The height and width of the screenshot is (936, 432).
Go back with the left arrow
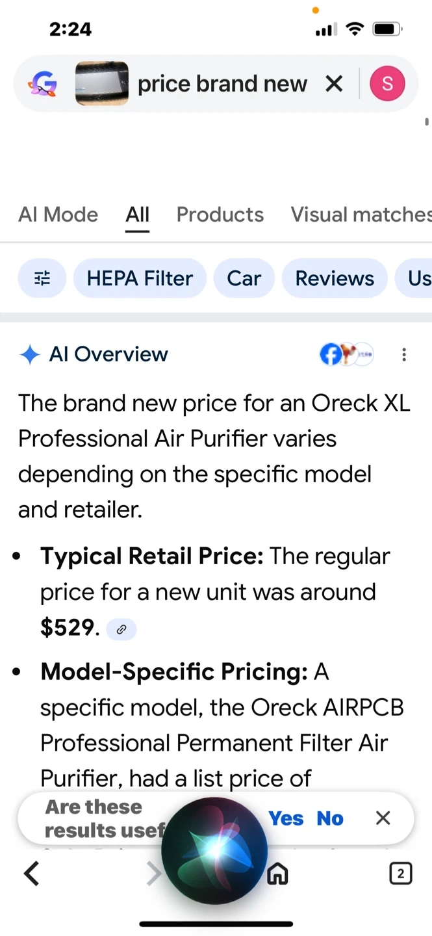pos(31,874)
